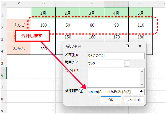Select column D header
166x114 pixels.
(x=92, y=3)
